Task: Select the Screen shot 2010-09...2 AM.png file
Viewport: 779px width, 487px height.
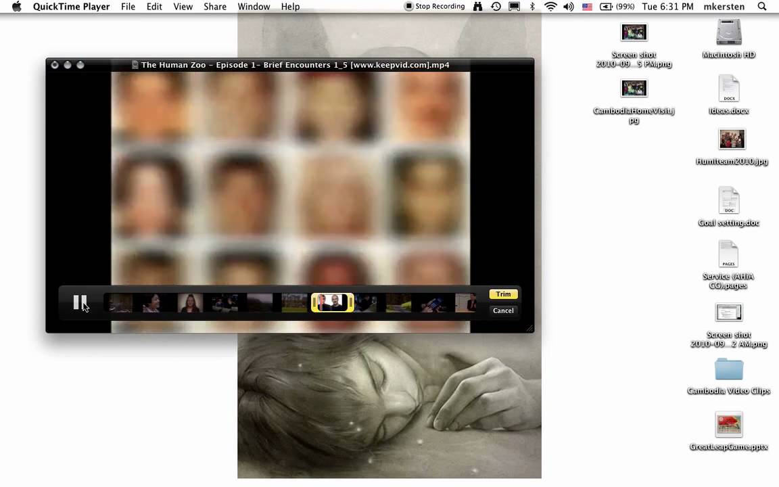Action: click(x=729, y=312)
